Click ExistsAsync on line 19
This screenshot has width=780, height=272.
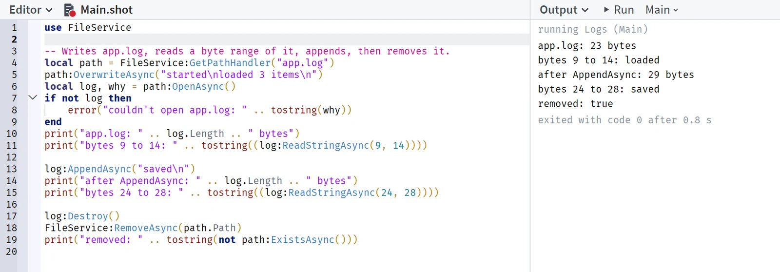click(x=303, y=240)
